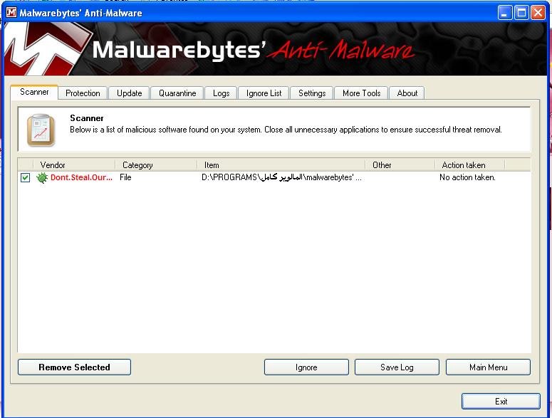The image size is (552, 418).
Task: Click the D:\PROGRAMS item path
Action: tap(281, 177)
